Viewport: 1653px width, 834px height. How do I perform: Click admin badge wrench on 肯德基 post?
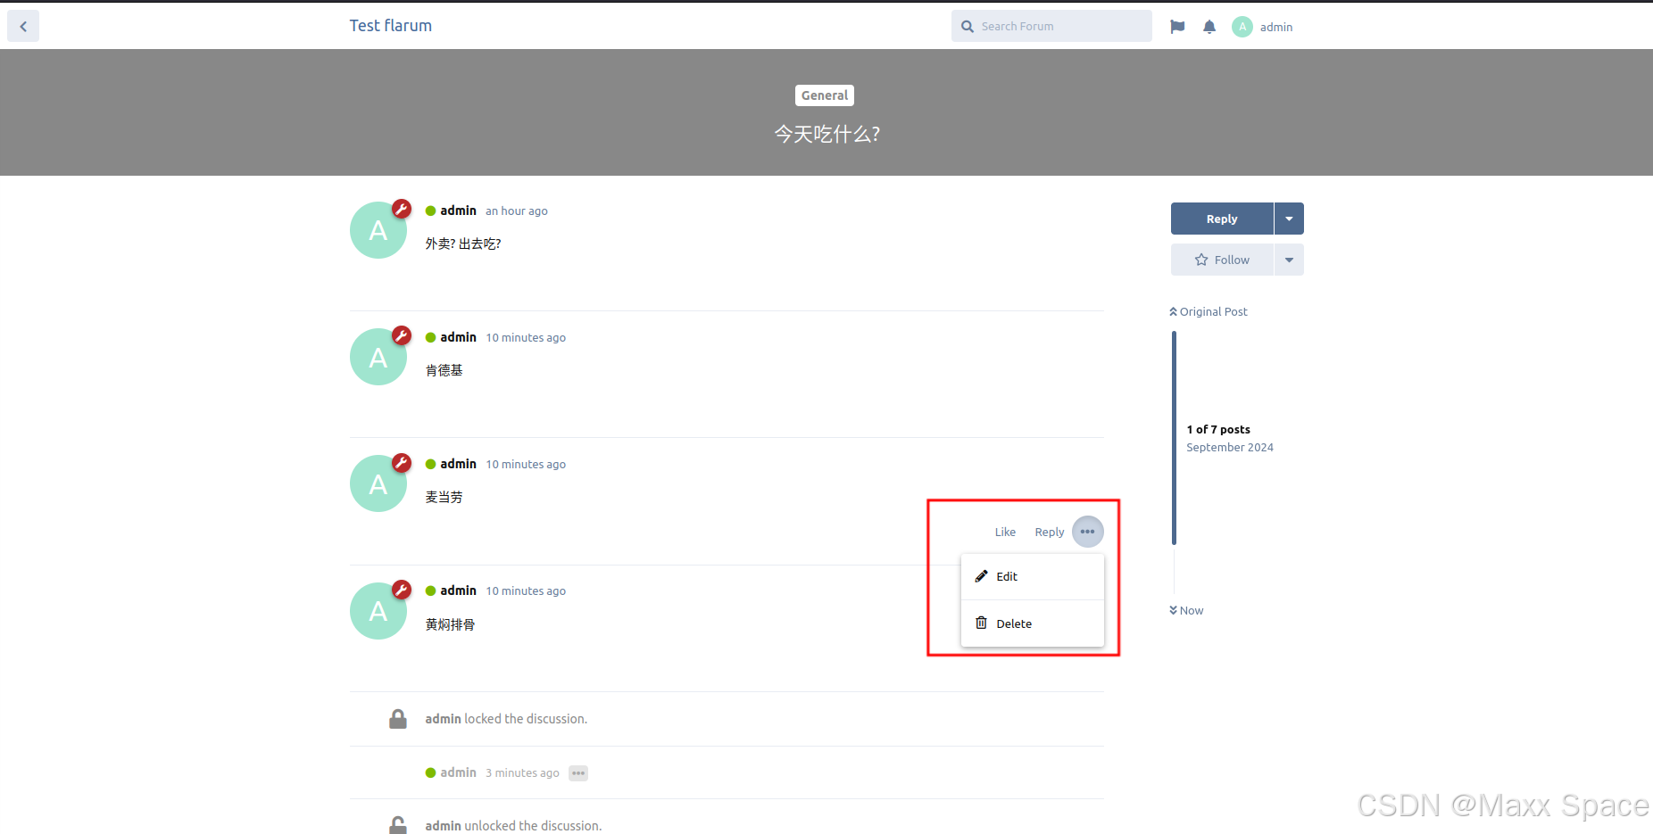click(x=402, y=335)
